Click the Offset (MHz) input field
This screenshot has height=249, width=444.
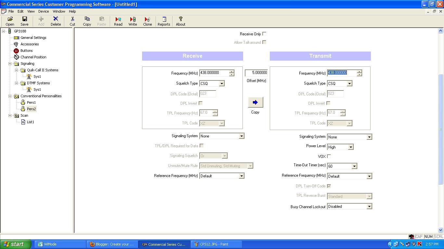[256, 73]
